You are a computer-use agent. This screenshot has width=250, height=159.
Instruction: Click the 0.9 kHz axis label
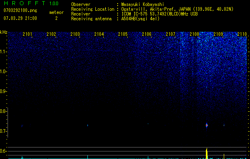pos(3,91)
